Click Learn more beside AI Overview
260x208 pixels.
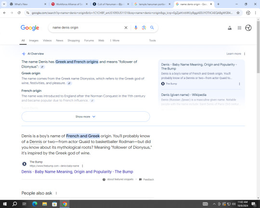(x=234, y=54)
